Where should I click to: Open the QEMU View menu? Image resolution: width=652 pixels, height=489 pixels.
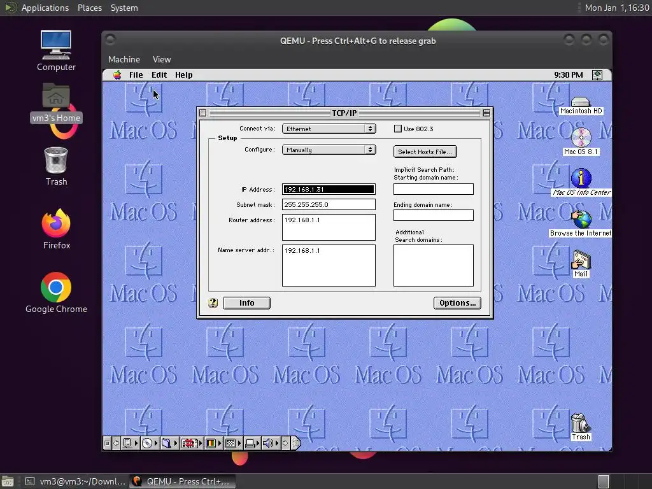[x=161, y=59]
